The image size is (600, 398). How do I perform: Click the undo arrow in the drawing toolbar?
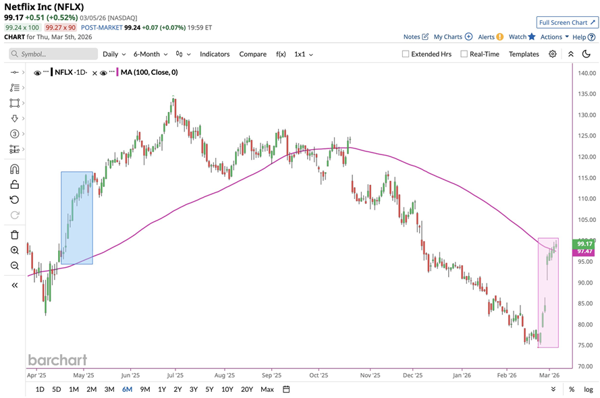click(13, 199)
